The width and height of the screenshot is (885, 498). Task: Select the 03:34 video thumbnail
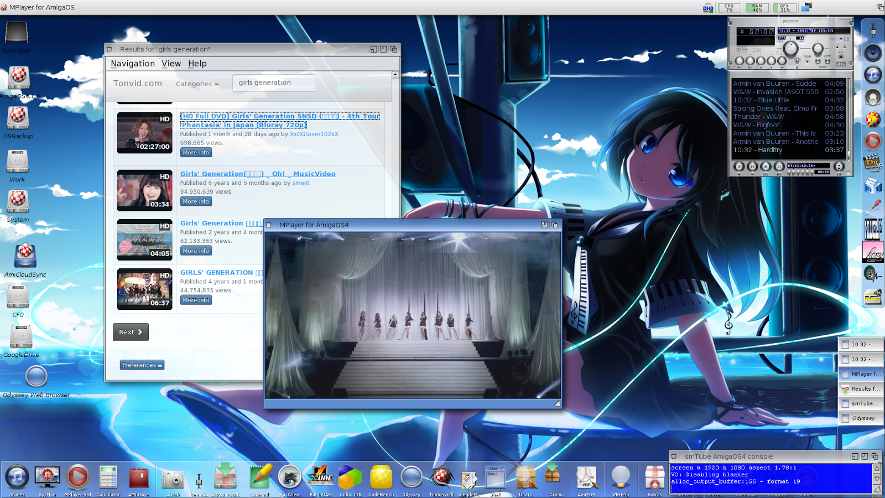coord(145,190)
